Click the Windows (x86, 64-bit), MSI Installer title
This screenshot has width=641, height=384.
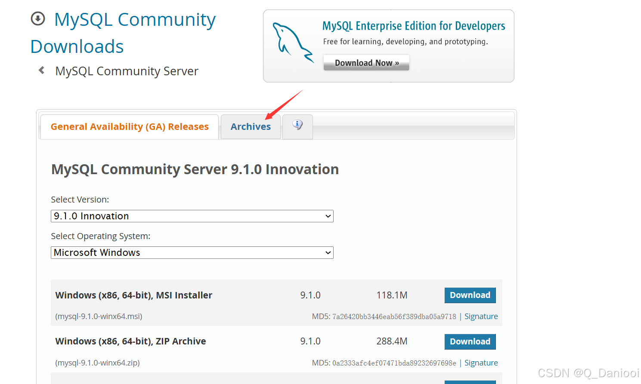point(133,295)
